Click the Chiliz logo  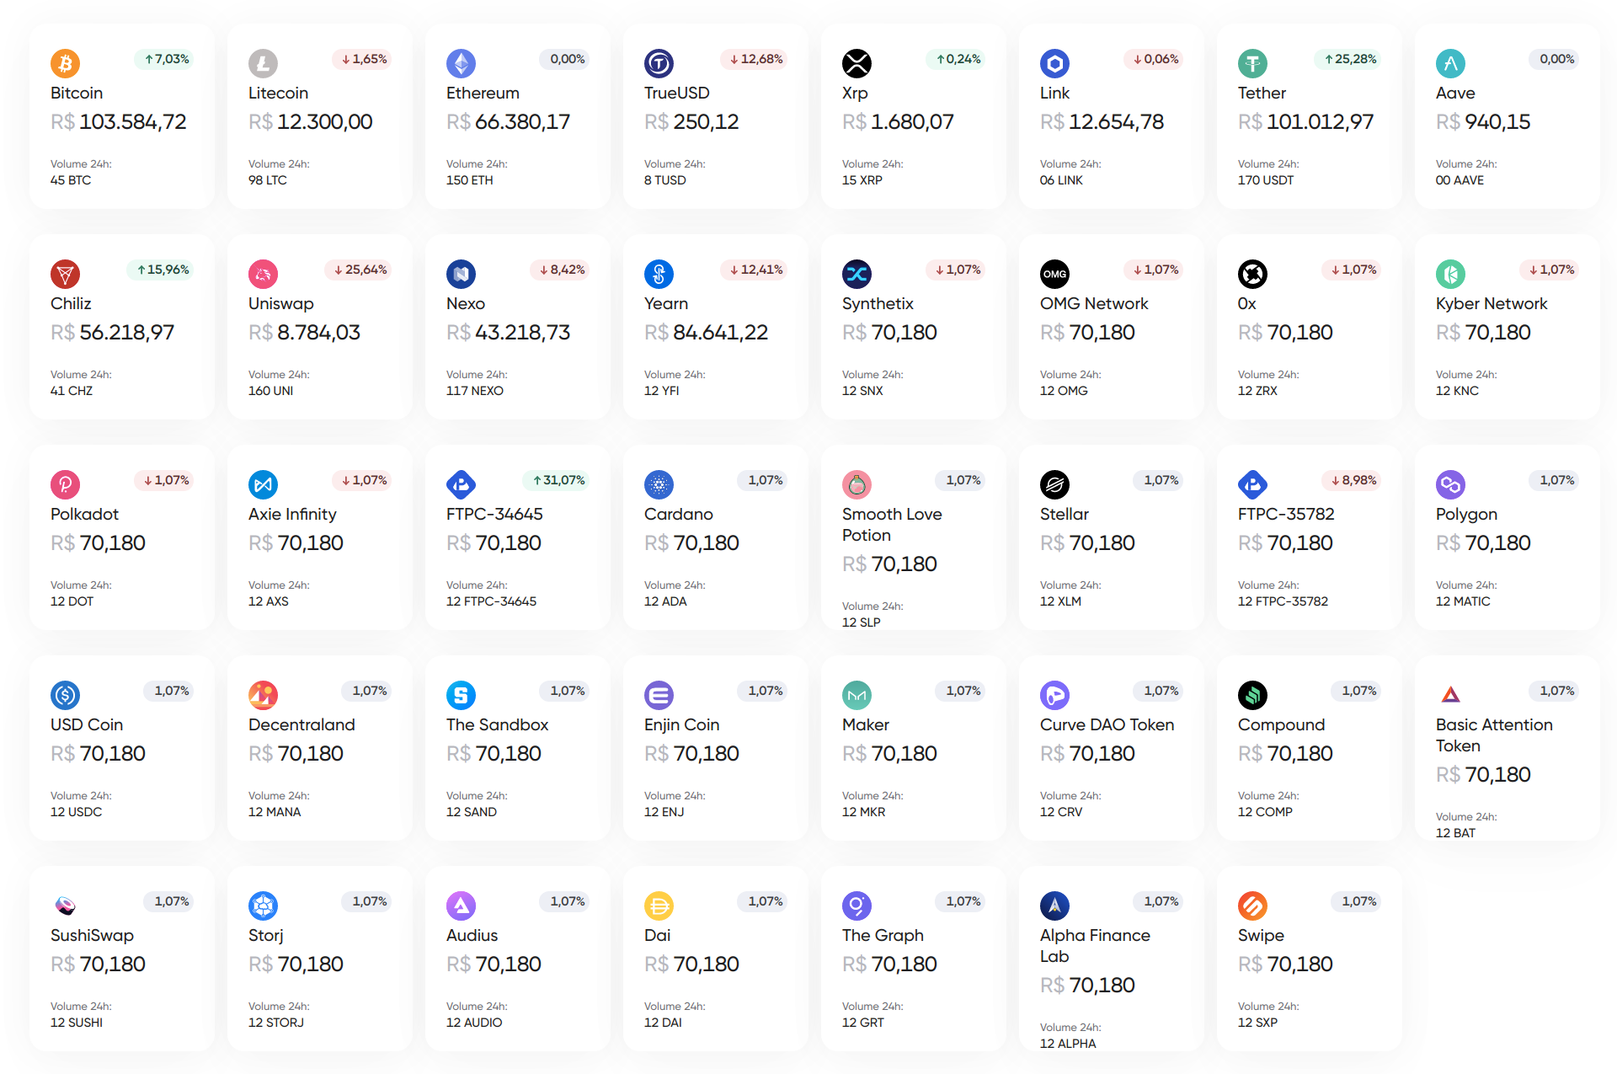point(65,273)
